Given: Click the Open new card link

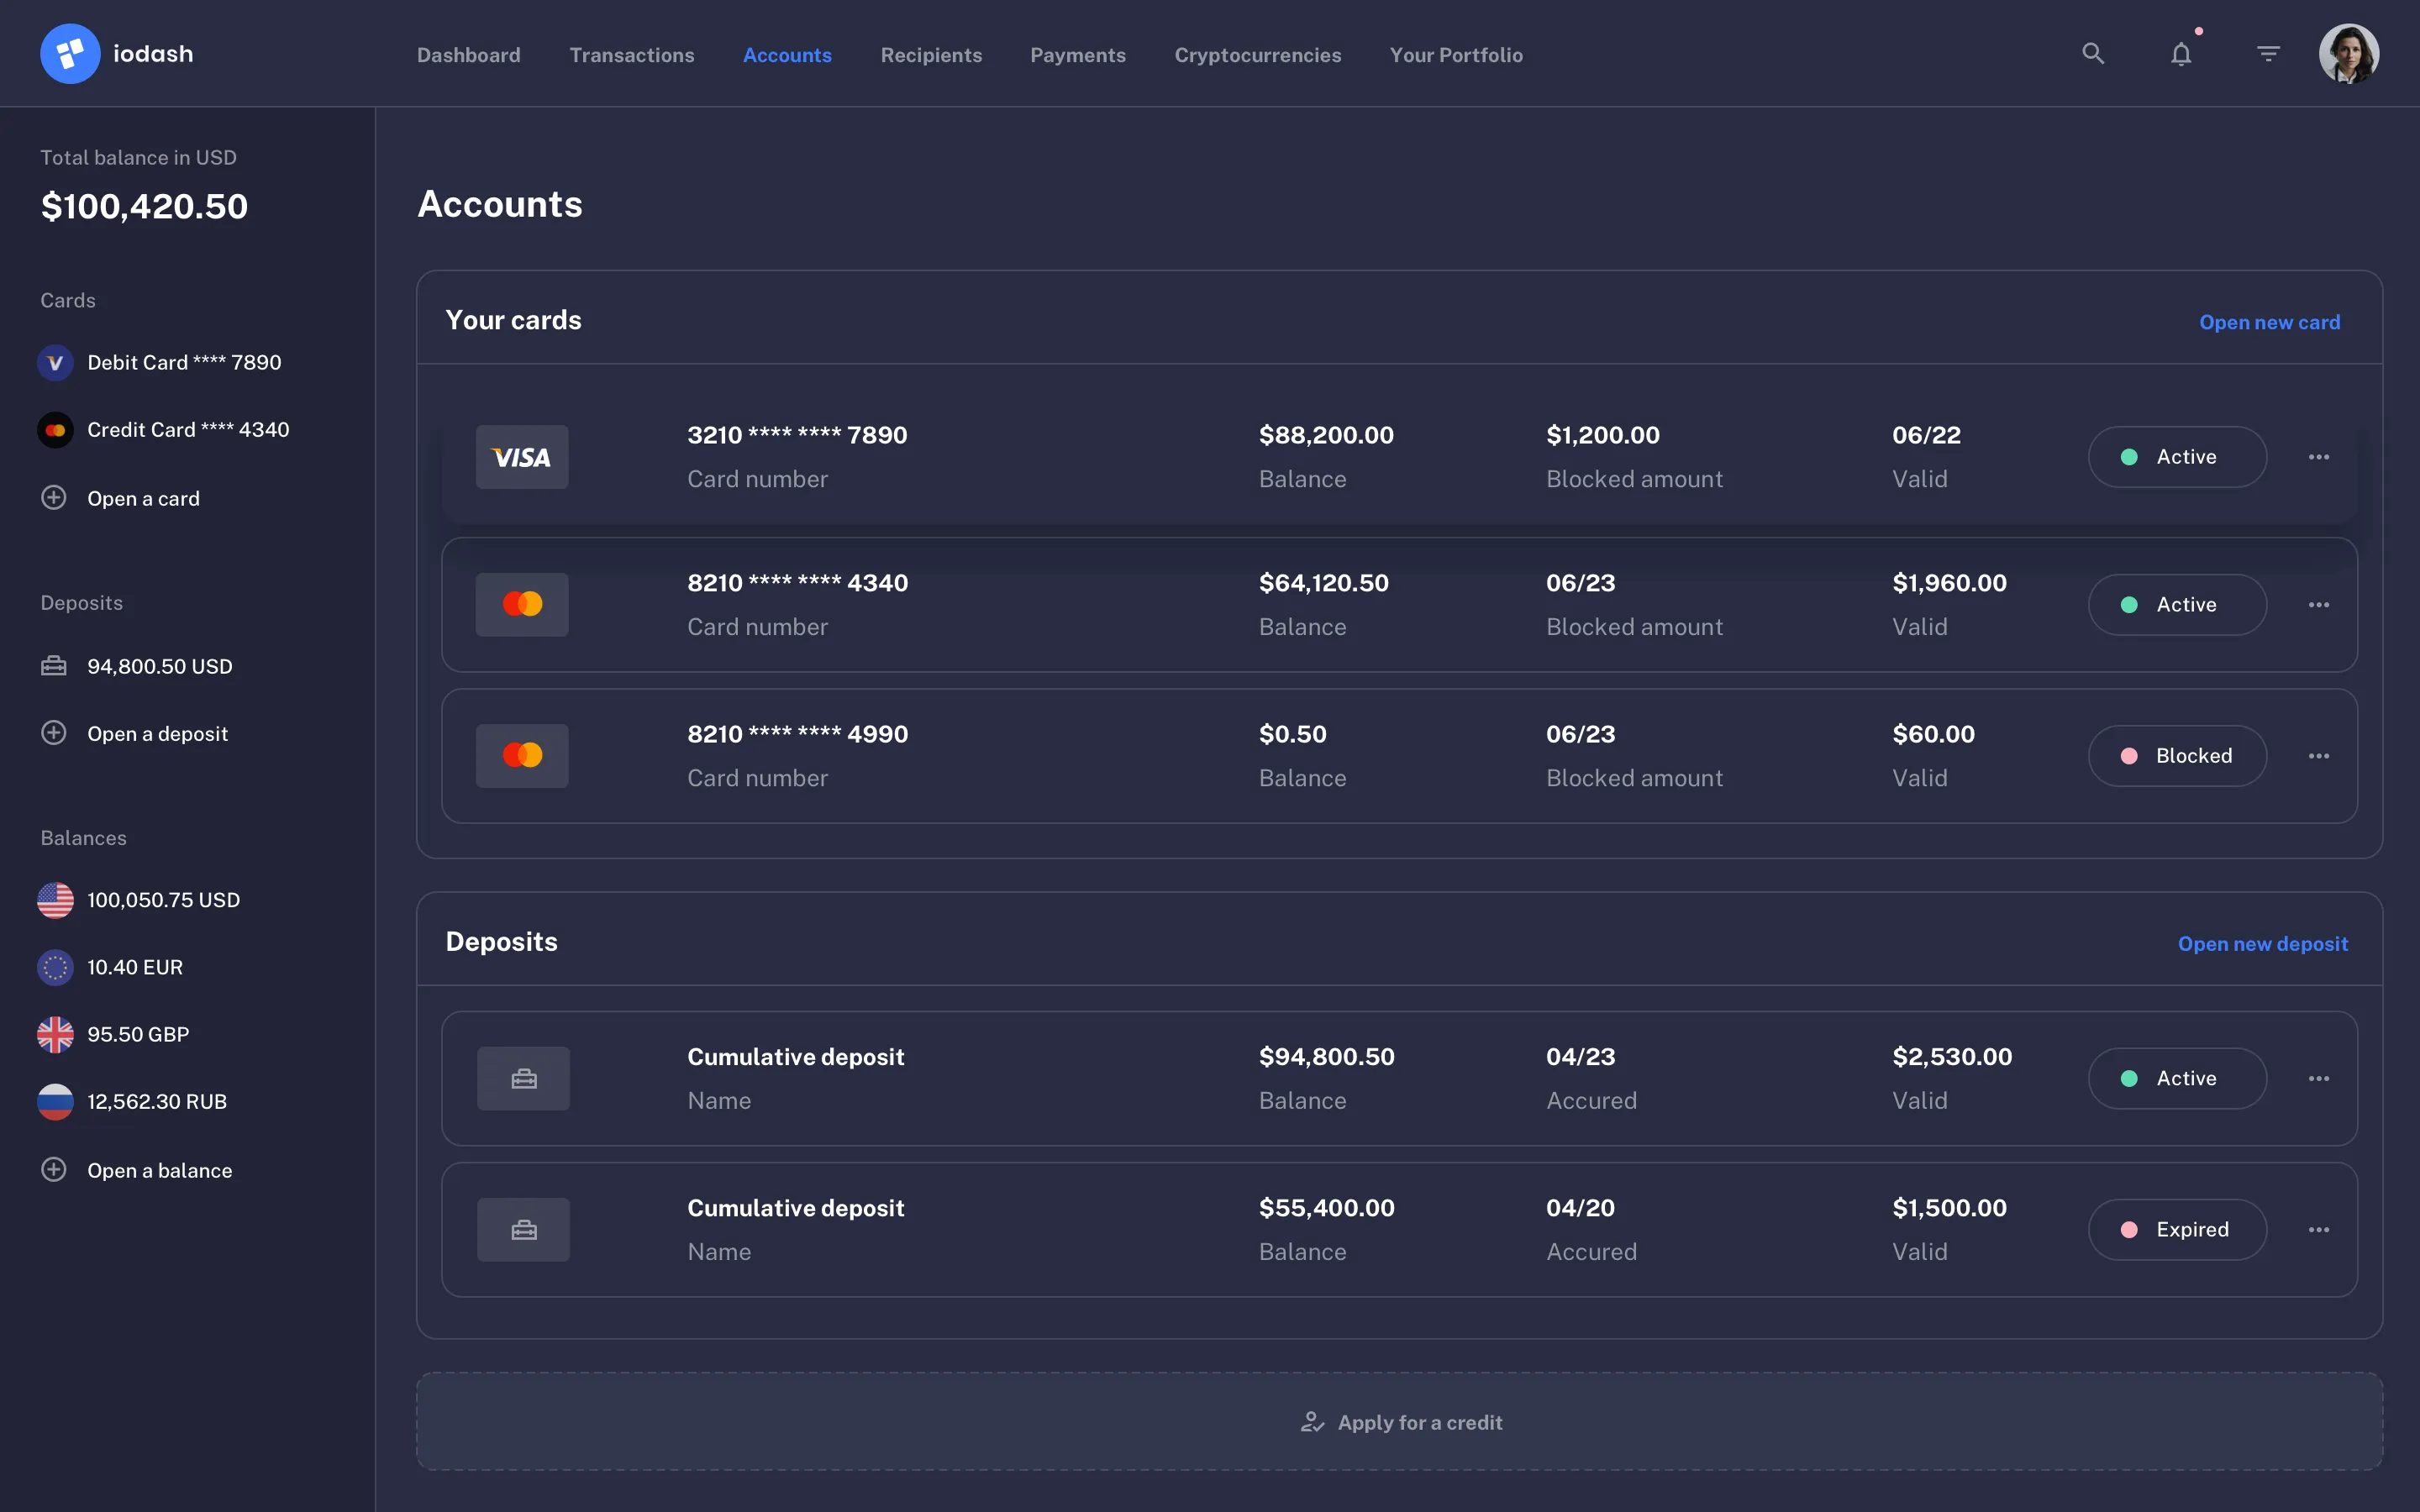Looking at the screenshot, I should [2269, 321].
